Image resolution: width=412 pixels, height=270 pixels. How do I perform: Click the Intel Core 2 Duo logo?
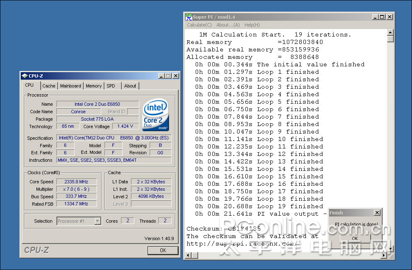155,115
